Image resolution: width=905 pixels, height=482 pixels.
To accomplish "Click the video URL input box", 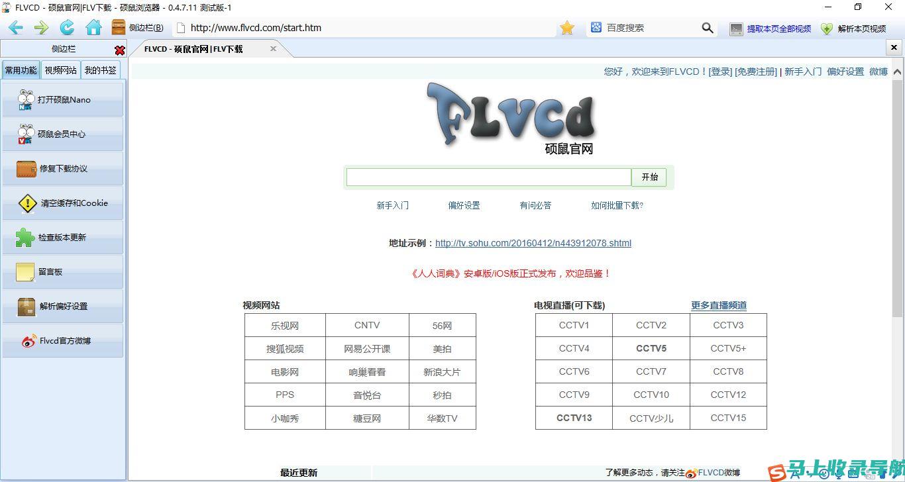I will (489, 177).
